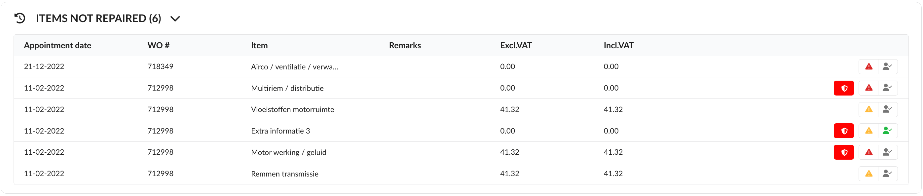Screen dimensions: 923x196
Task: Click orange warning icon on Remmen transmissie row
Action: [x=868, y=174]
